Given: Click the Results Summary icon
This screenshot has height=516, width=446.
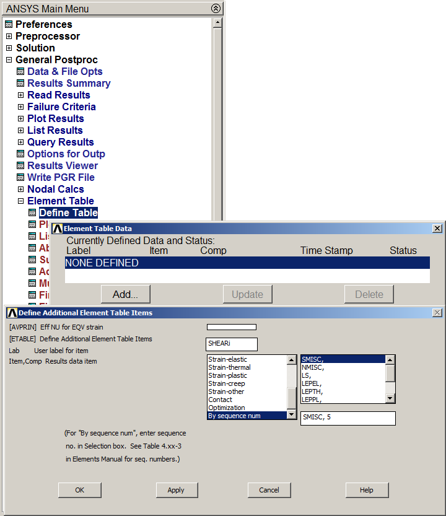Looking at the screenshot, I should tap(20, 84).
